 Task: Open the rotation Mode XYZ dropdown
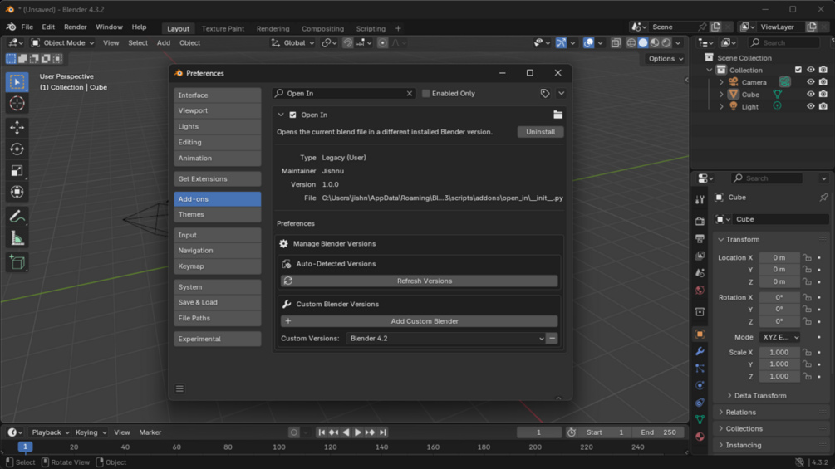(780, 337)
